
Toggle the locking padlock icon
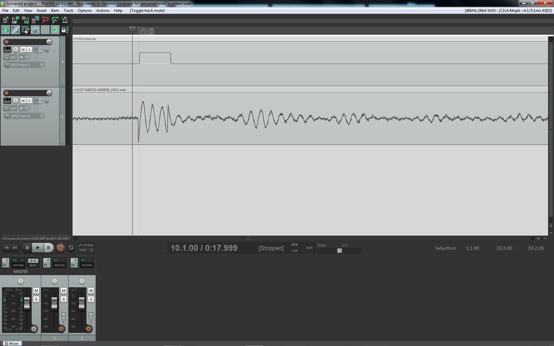pyautogui.click(x=65, y=30)
